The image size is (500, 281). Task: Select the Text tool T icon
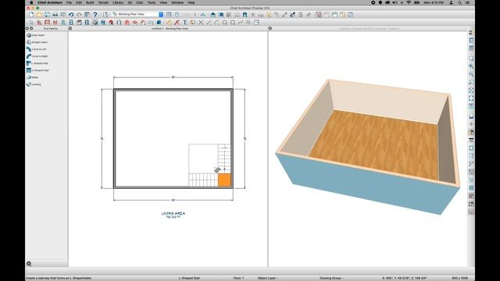pyautogui.click(x=184, y=23)
